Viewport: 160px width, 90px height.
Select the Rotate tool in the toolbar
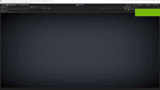(7, 5)
